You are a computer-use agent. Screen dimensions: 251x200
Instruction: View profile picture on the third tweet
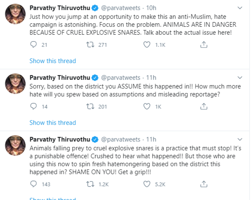pyautogui.click(x=15, y=145)
